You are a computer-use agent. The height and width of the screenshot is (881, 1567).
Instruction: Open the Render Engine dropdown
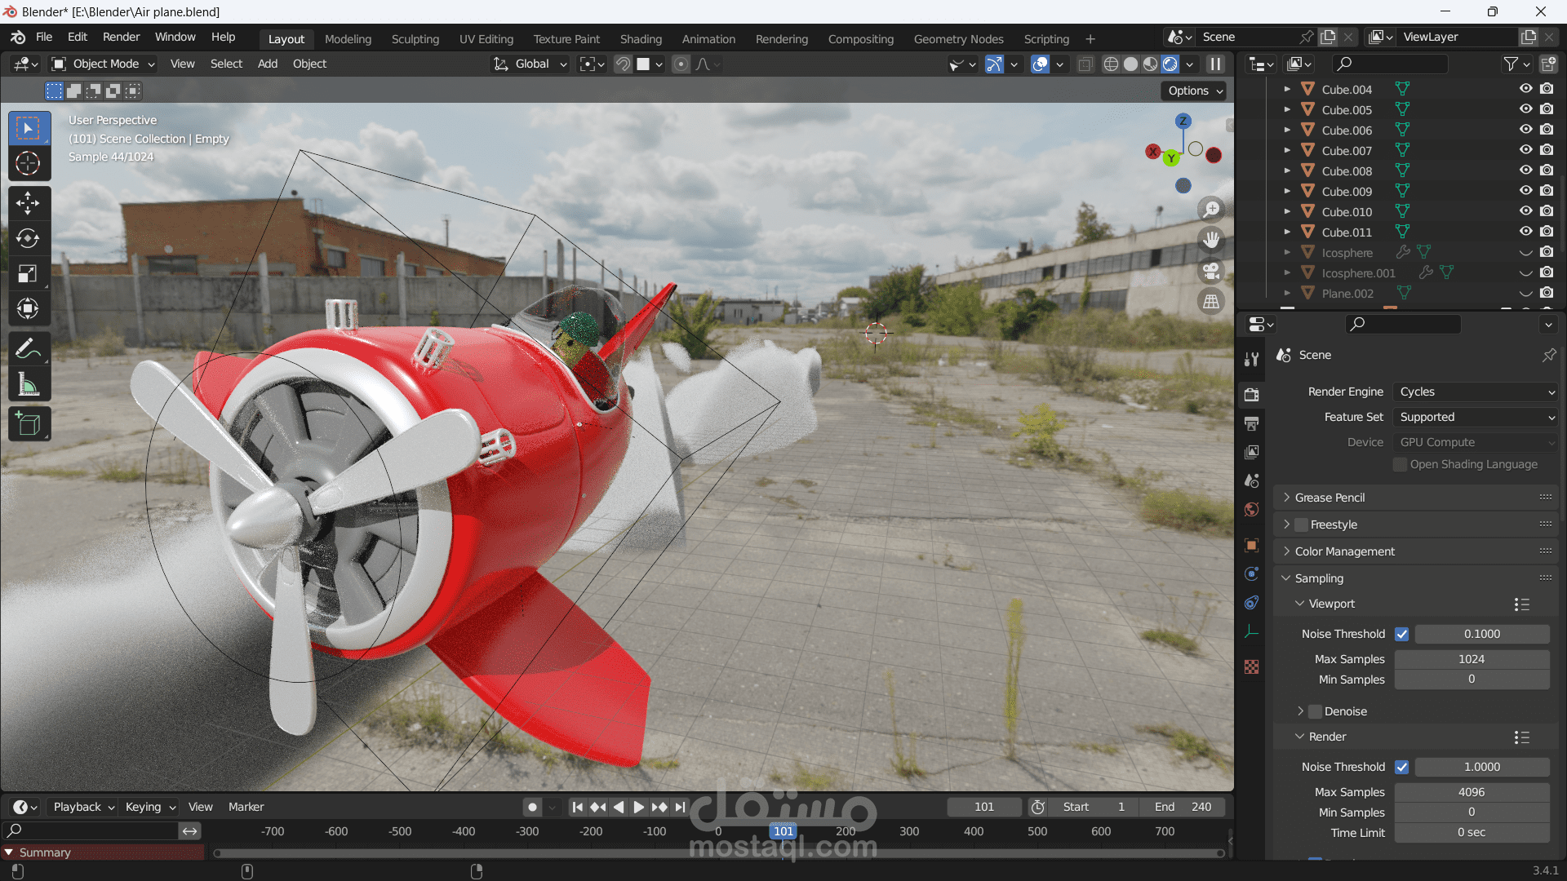click(1476, 392)
